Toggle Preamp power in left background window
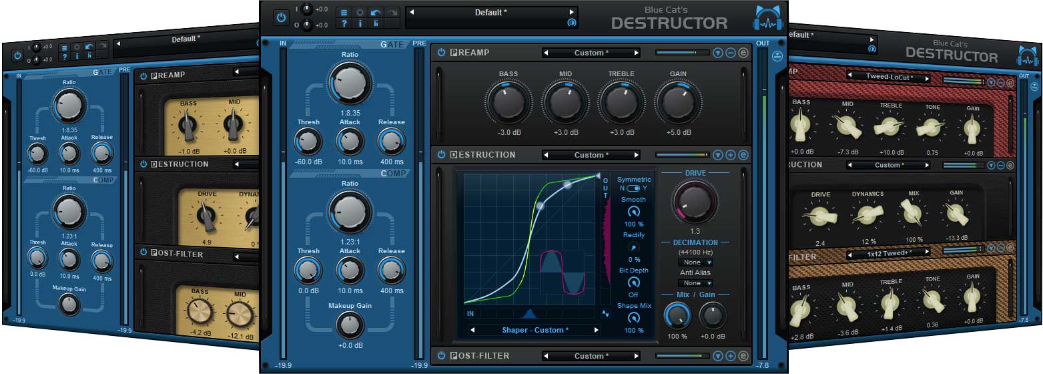 pos(143,75)
